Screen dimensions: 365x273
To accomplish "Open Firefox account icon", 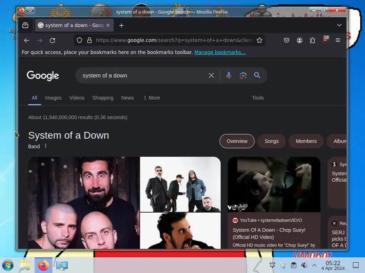I will 299,41.
